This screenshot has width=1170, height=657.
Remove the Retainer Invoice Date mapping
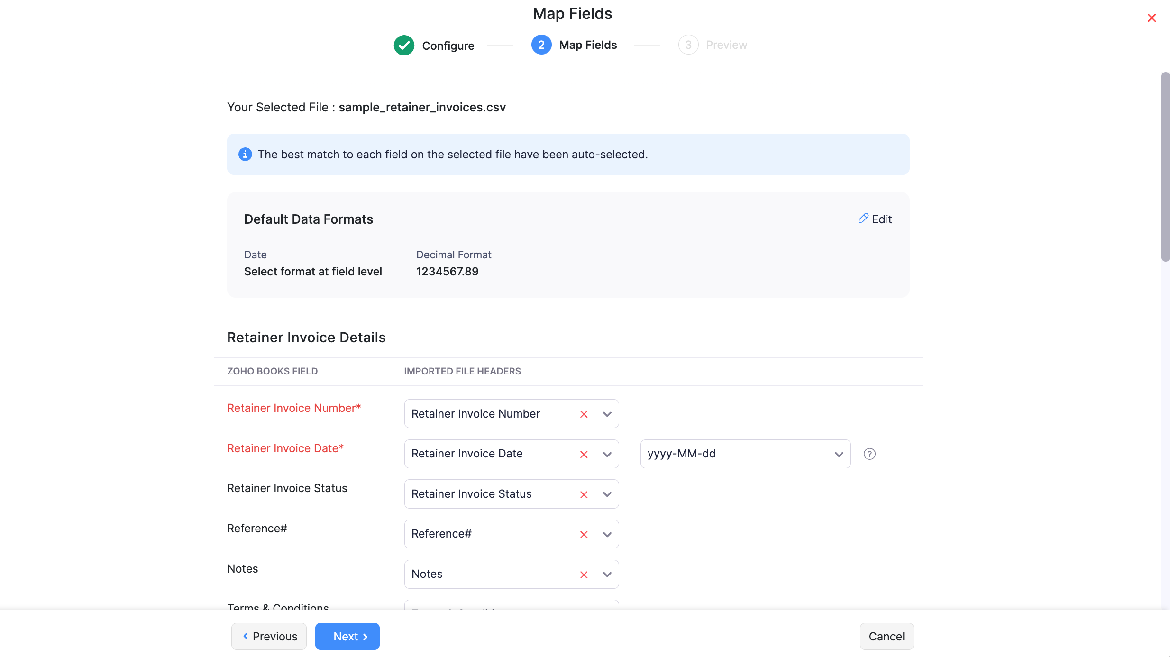click(584, 454)
